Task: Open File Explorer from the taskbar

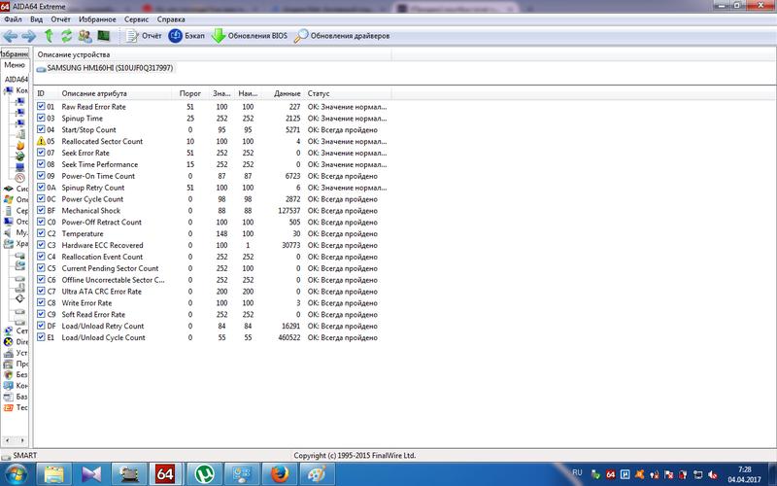Action: click(54, 474)
